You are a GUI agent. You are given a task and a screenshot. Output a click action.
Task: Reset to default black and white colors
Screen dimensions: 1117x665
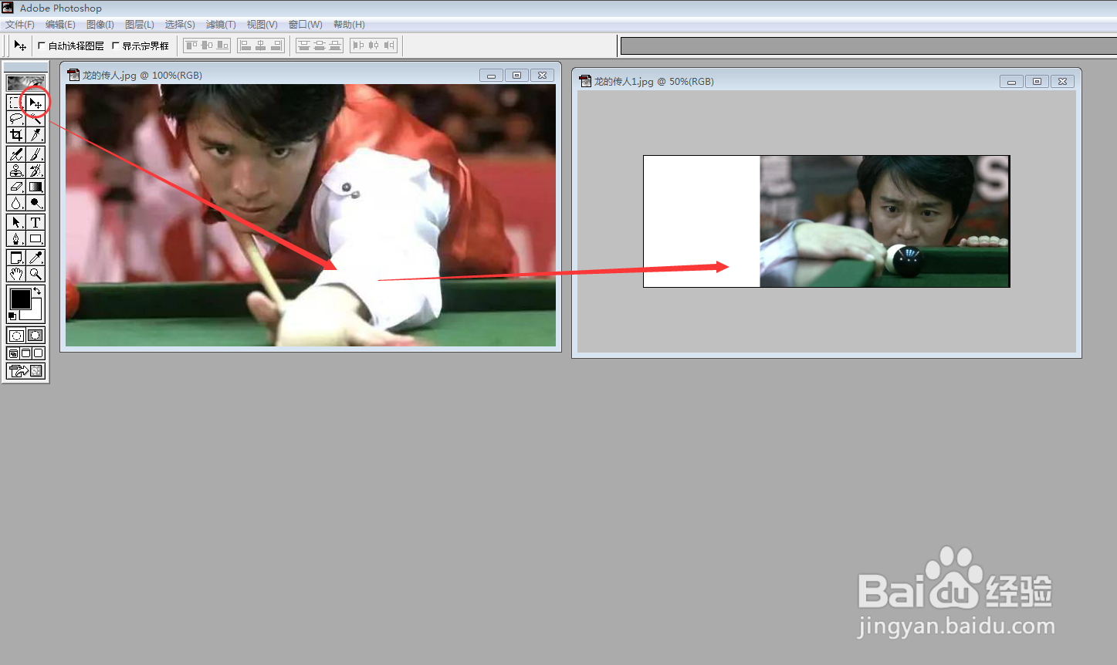tap(12, 316)
